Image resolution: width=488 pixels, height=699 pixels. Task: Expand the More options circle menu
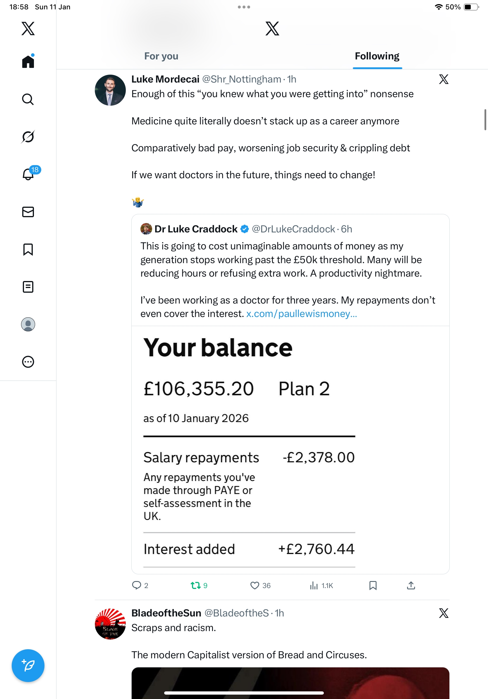[28, 362]
